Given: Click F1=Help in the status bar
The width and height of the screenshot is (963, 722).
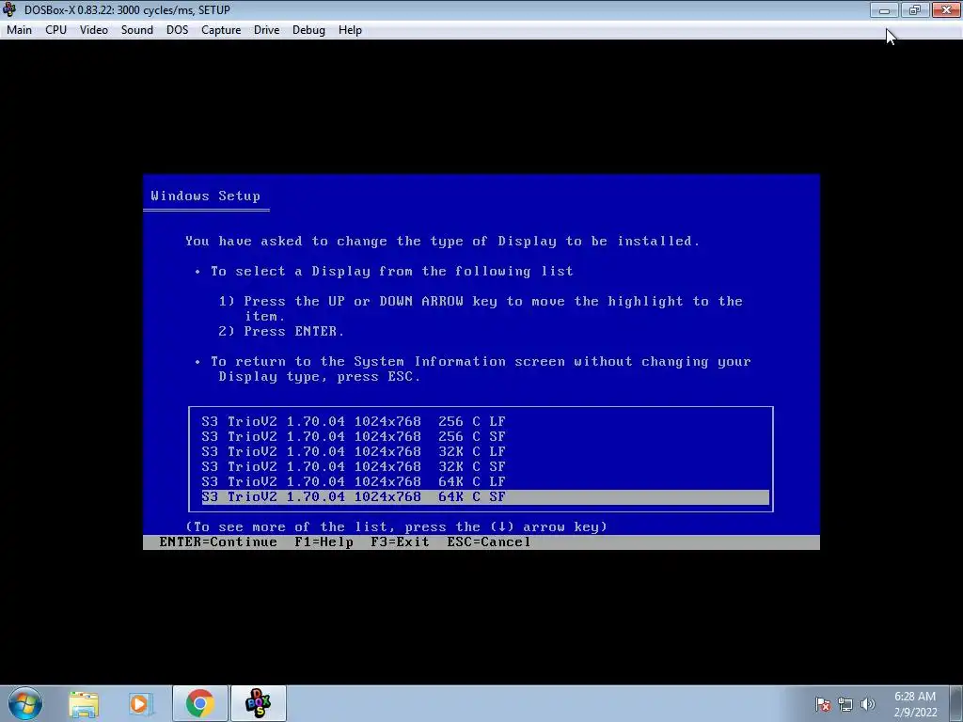Looking at the screenshot, I should click(324, 542).
